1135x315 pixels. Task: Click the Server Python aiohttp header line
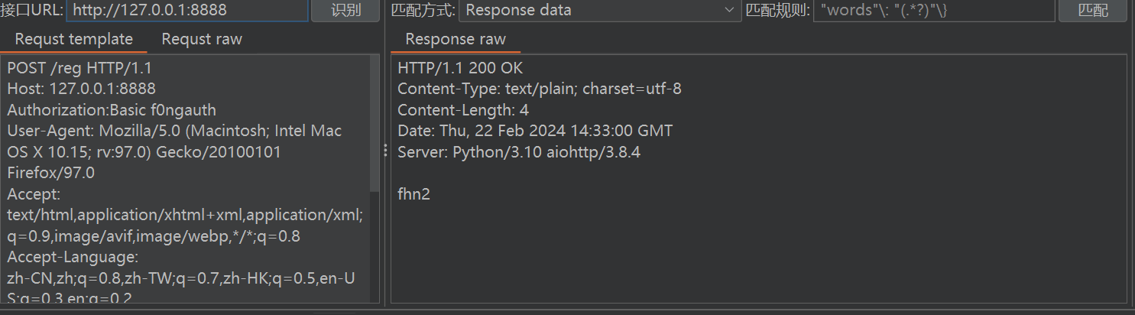pyautogui.click(x=519, y=152)
